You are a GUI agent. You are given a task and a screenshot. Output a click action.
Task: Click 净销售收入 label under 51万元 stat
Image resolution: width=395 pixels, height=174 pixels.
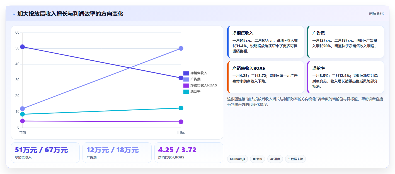[23, 157]
